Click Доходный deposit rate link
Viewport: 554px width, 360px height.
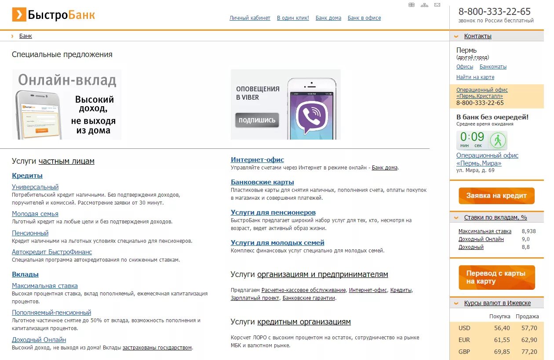pos(471,247)
